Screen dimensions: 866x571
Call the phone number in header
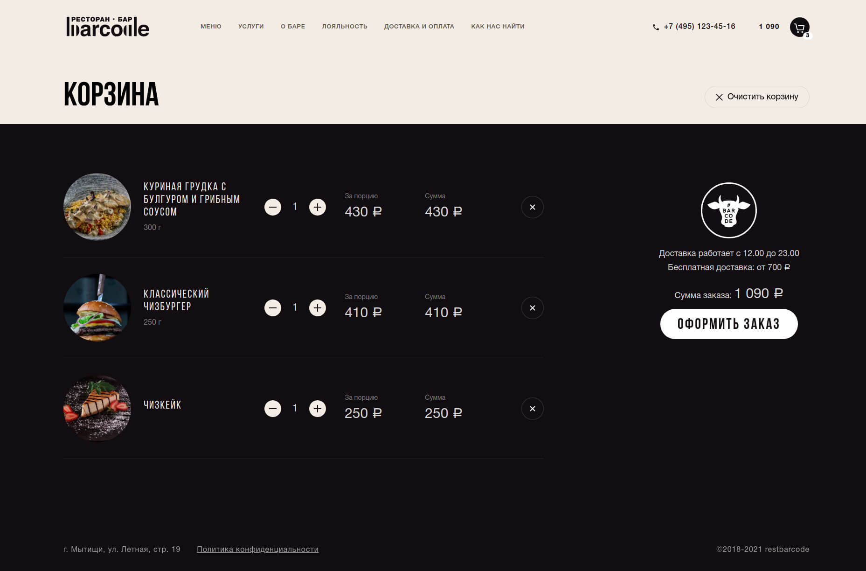pos(699,27)
